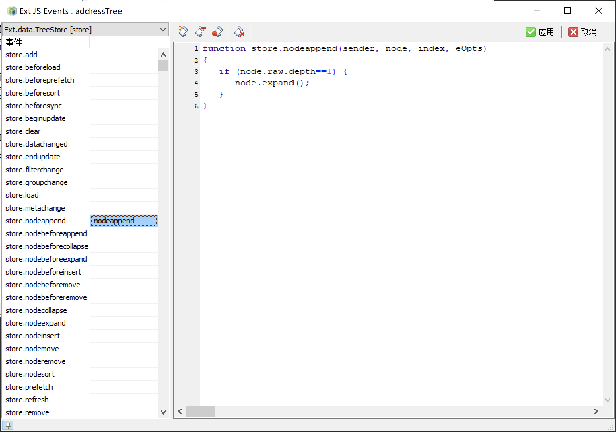Select the store.beforesort event
The width and height of the screenshot is (616, 432).
click(33, 93)
